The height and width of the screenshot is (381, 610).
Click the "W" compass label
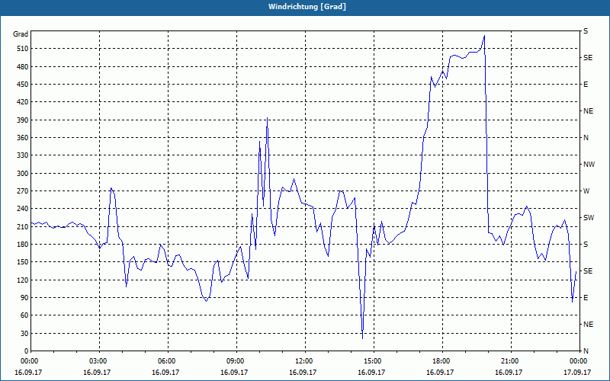[x=586, y=191]
